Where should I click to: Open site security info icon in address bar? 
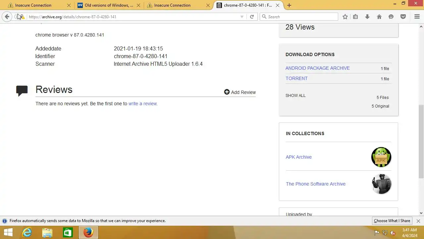(x=16, y=17)
